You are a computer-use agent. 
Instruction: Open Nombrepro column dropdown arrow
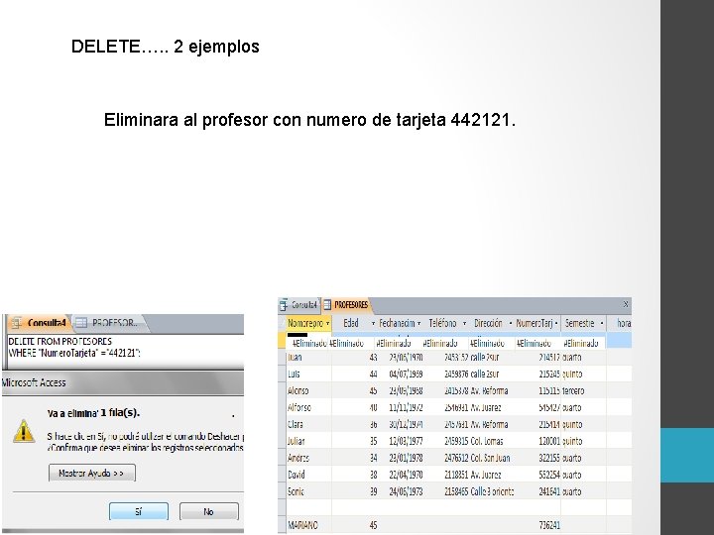click(327, 323)
